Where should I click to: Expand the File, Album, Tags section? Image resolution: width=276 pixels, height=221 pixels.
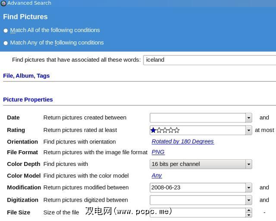click(26, 76)
